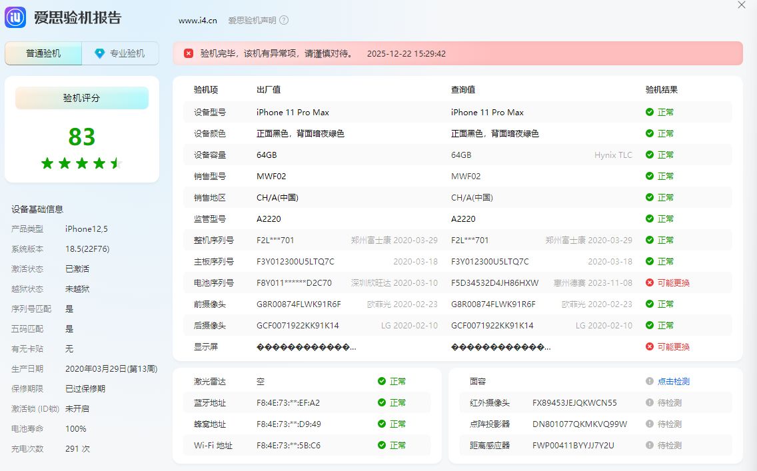Click the 待检测 status for 红外摄像头
Image resolution: width=757 pixels, height=471 pixels.
[x=670, y=402]
